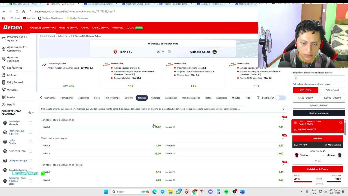
Task: Open hamburger menu in Serie A widget
Action: [295, 123]
